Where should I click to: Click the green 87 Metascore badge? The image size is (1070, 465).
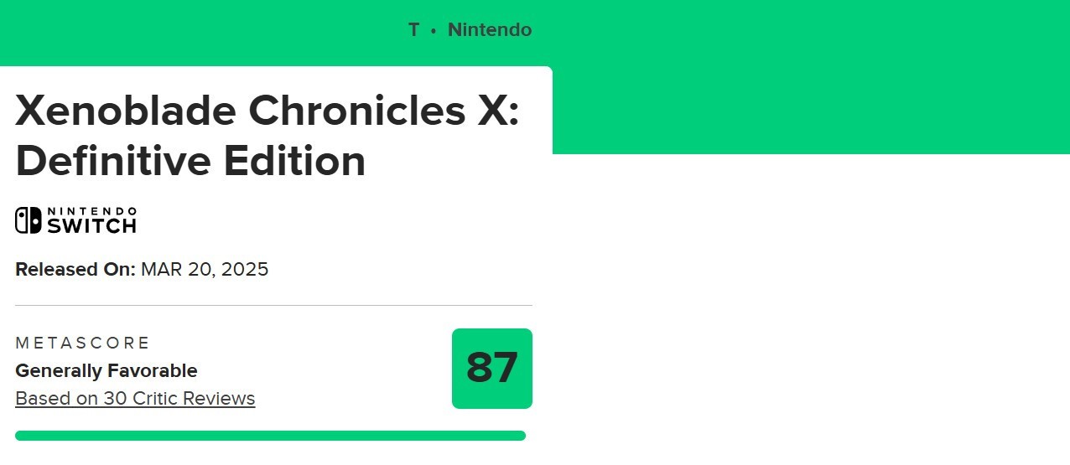492,369
